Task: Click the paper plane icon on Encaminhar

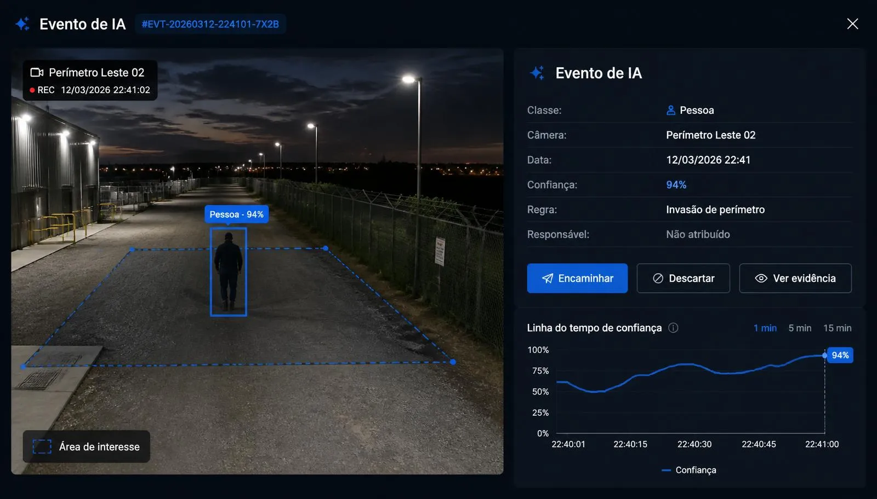Action: (548, 278)
